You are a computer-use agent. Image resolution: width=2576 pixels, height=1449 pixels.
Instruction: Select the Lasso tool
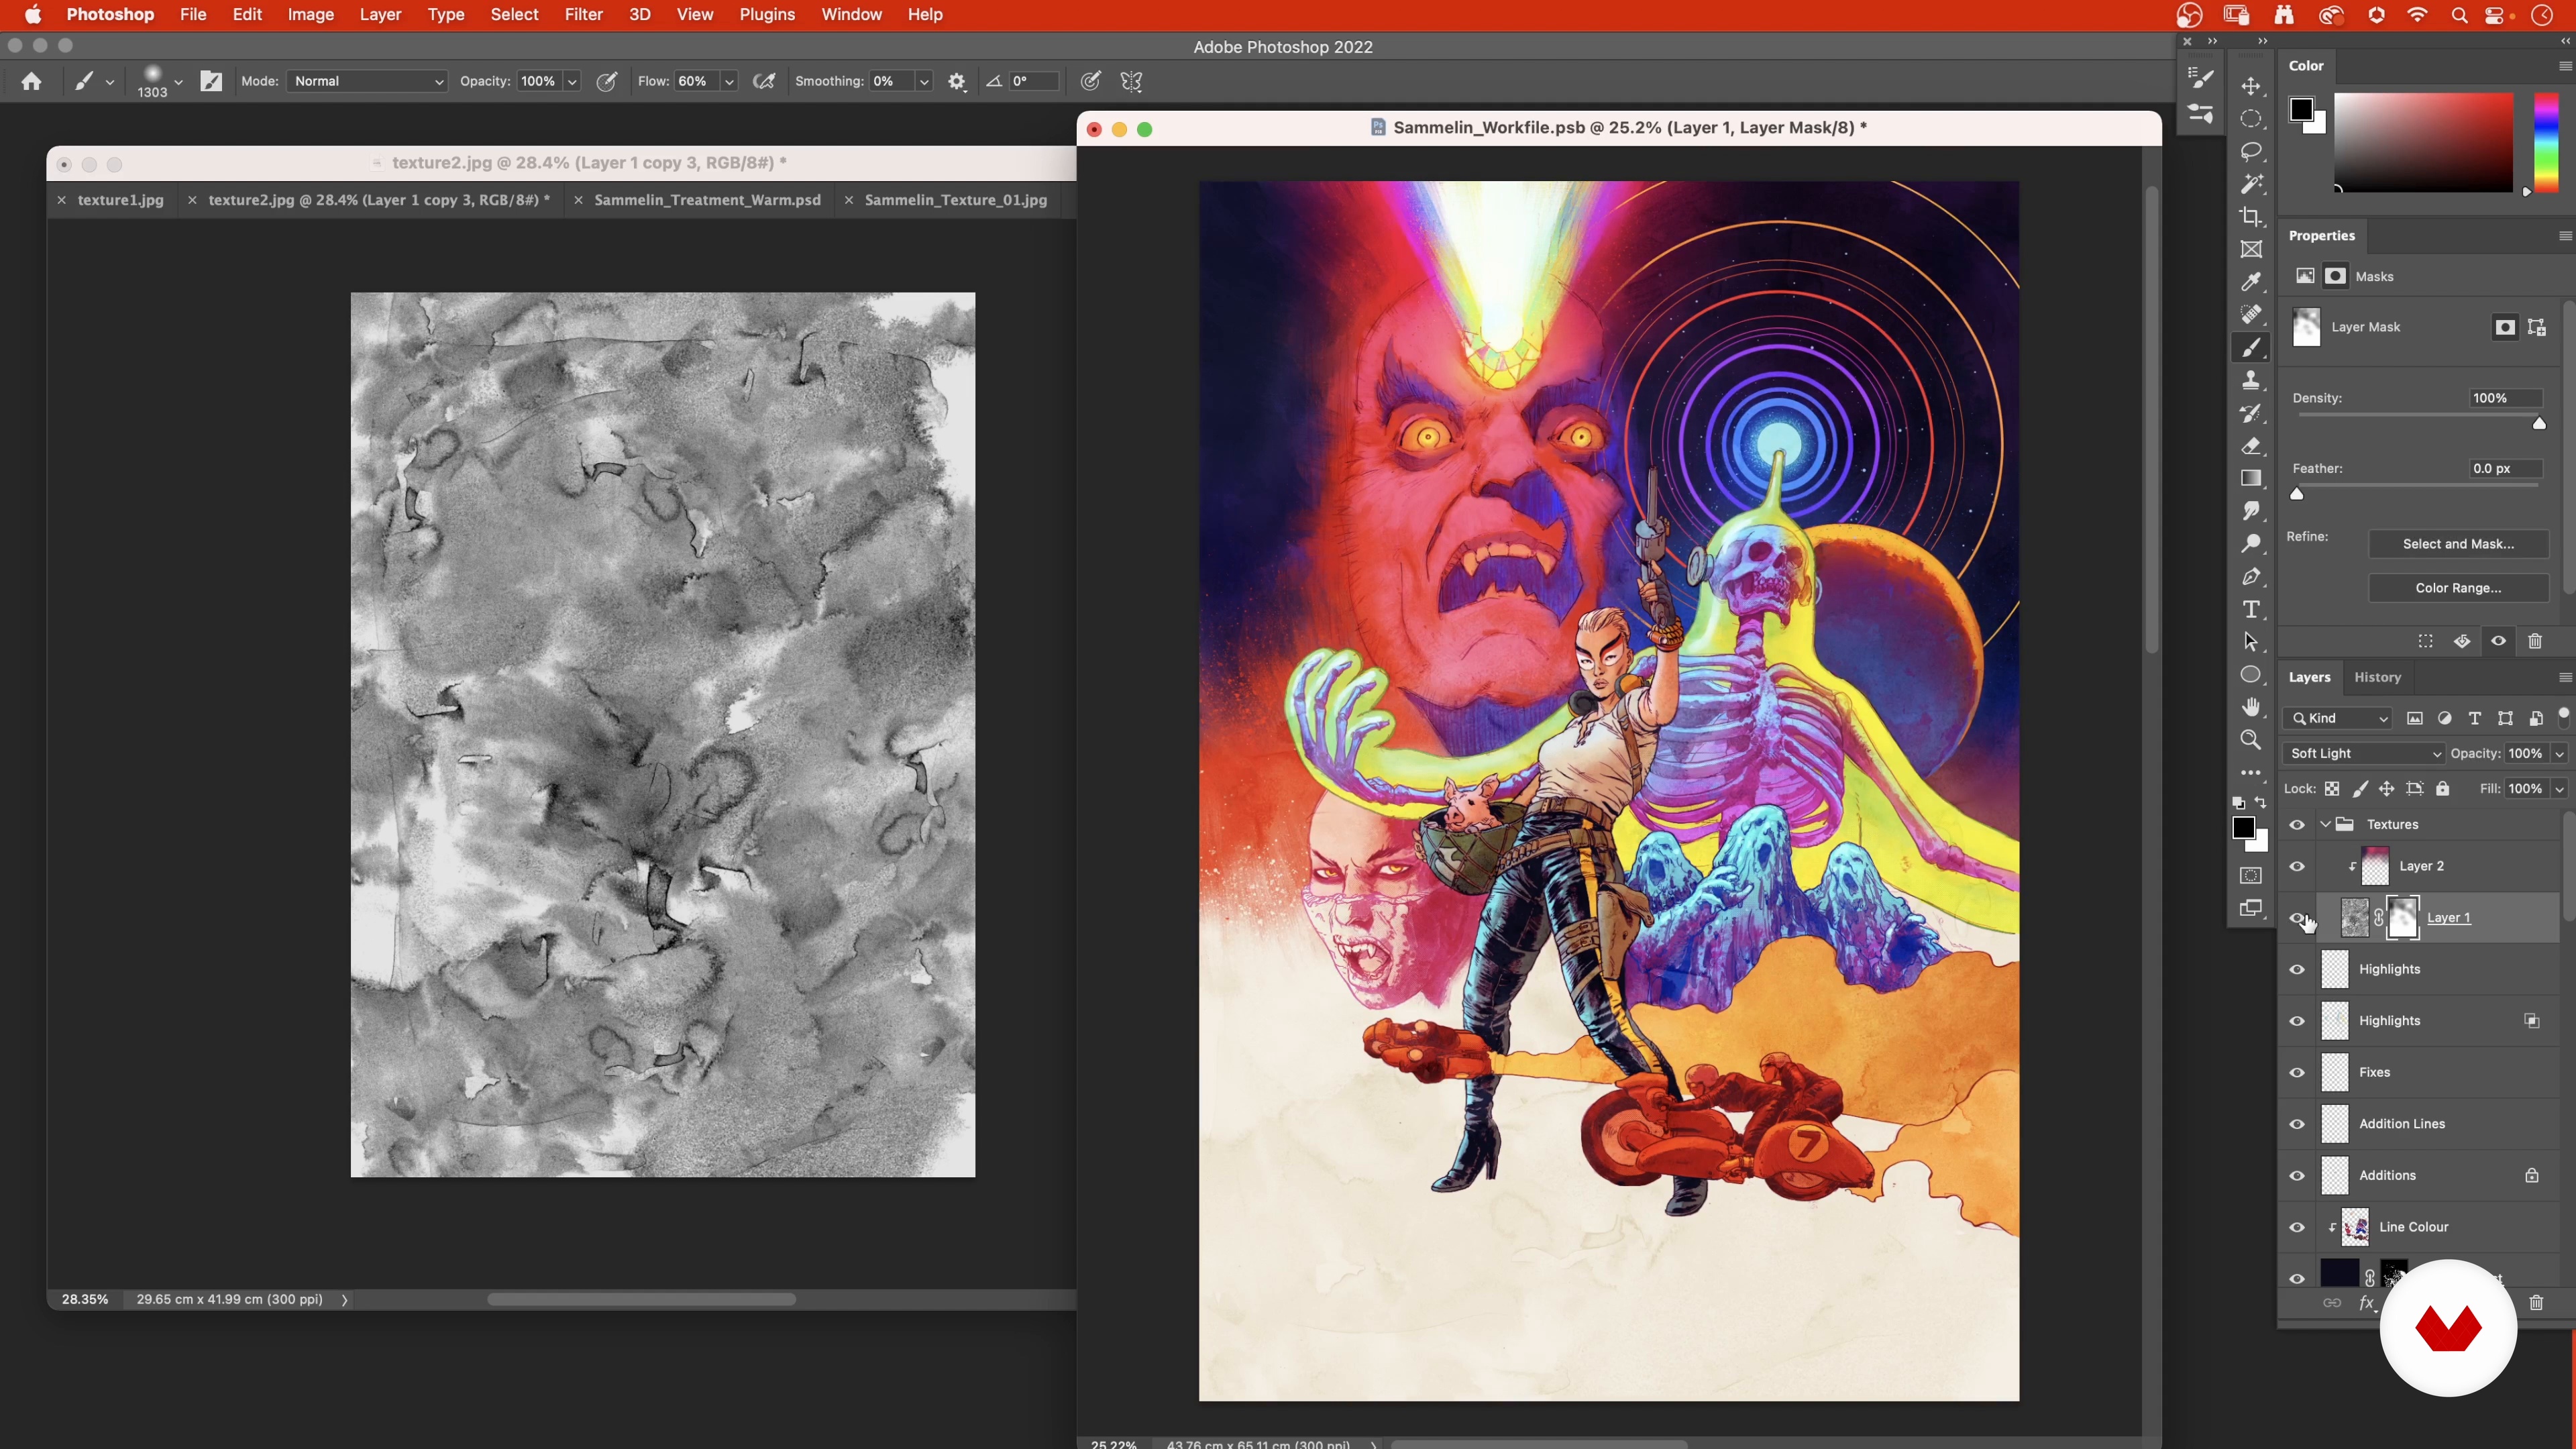coord(2251,151)
